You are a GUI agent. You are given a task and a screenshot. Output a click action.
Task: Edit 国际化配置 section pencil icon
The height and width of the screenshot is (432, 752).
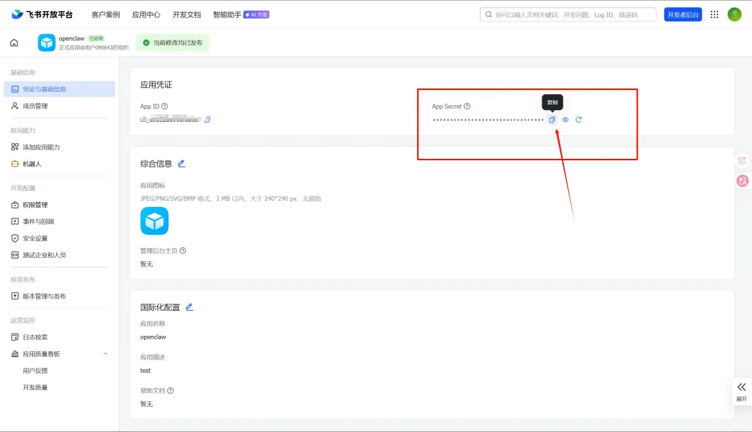pos(189,307)
